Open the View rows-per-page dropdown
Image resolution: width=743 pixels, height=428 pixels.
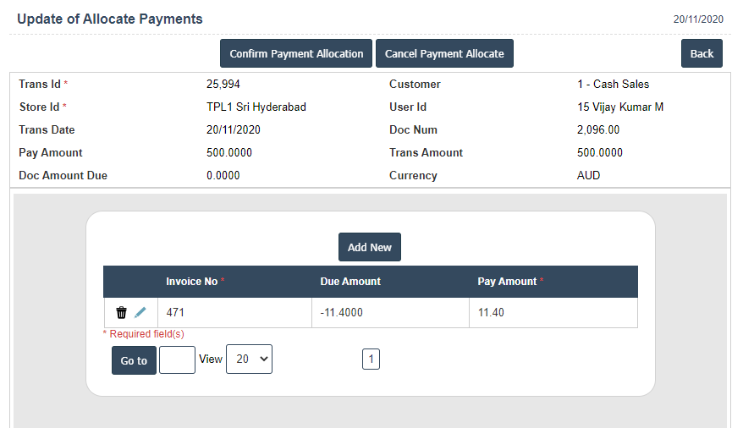click(249, 359)
